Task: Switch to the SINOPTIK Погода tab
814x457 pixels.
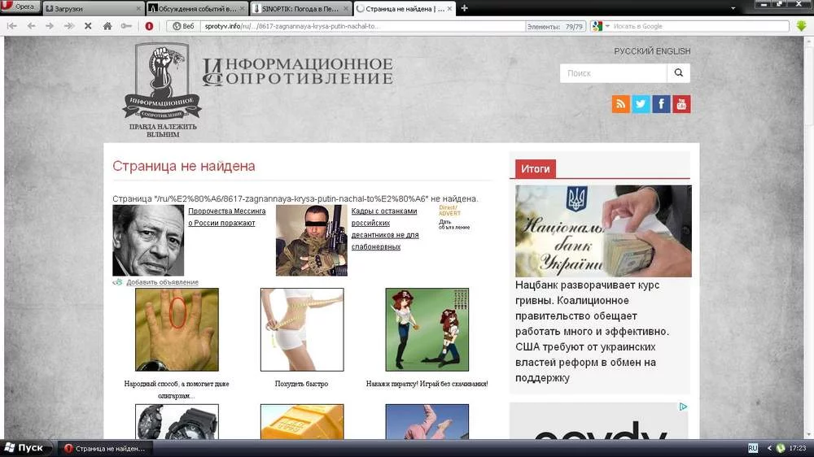Action: pyautogui.click(x=300, y=8)
